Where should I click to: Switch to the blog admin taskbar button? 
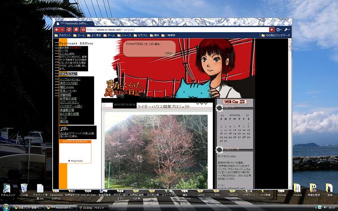point(29,208)
